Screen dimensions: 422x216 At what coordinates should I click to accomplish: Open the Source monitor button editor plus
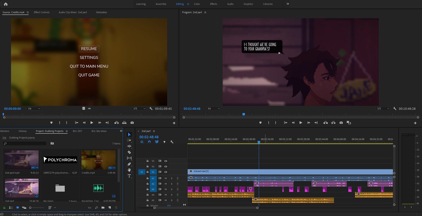(174, 123)
